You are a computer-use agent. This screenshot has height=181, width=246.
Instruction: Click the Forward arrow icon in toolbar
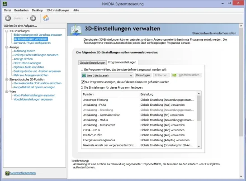[33, 18]
